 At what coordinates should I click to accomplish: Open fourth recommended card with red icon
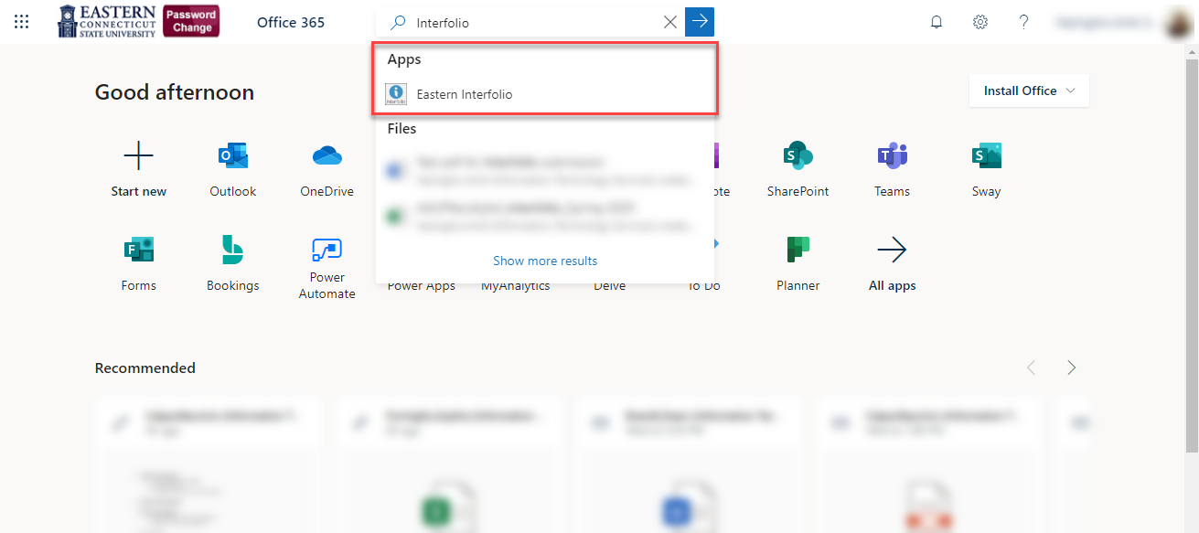pyautogui.click(x=930, y=464)
